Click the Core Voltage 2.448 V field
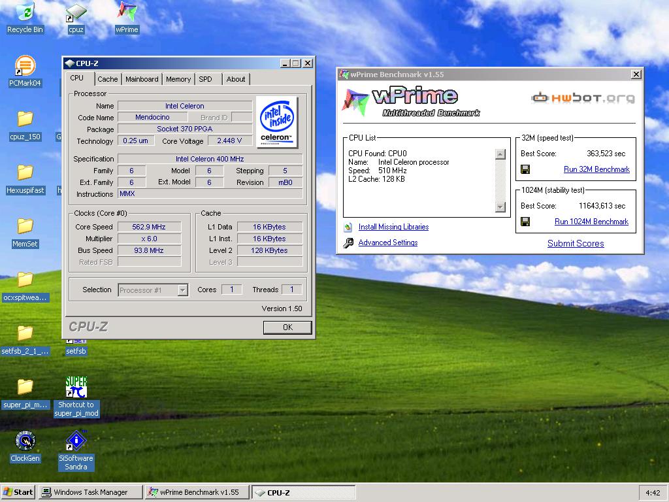Screen dimensions: 669x502 [229, 141]
